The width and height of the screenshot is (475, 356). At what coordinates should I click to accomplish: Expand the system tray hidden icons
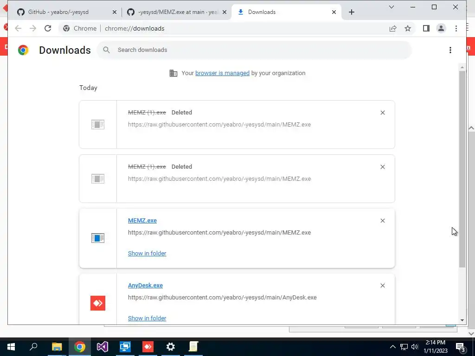point(392,347)
